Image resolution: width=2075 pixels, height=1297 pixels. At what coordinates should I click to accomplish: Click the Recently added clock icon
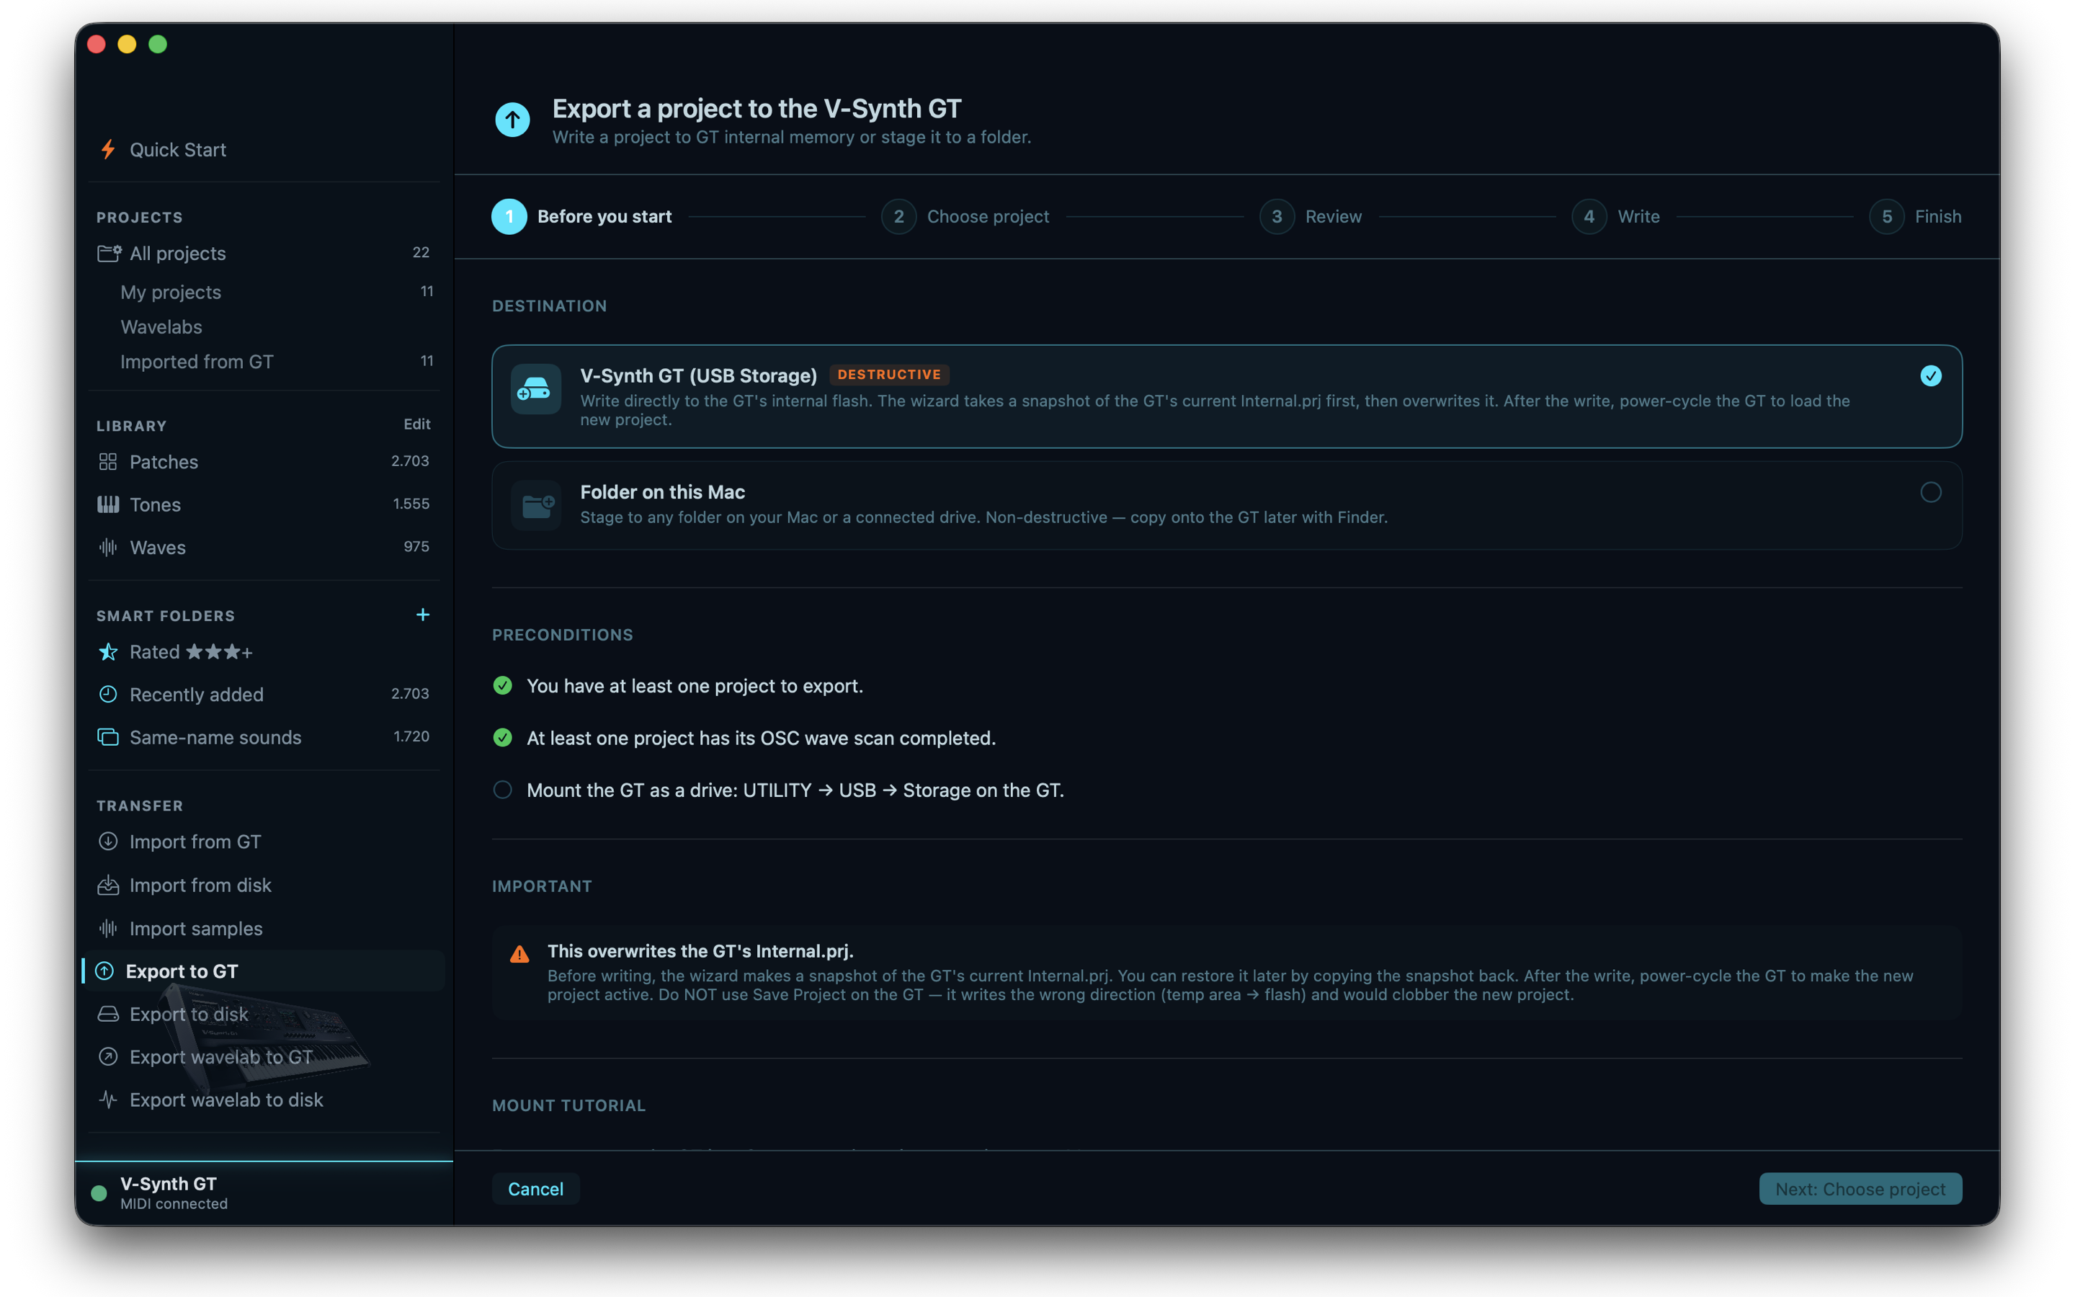tap(108, 694)
